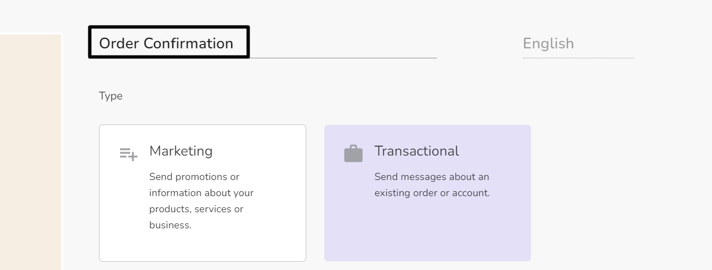Viewport: 712px width, 270px height.
Task: Click the beige sidebar panel on the left
Action: [x=31, y=152]
